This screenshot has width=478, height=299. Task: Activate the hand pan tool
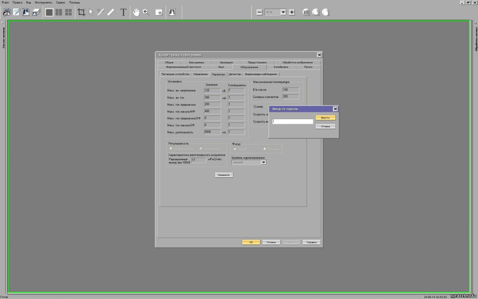click(136, 12)
